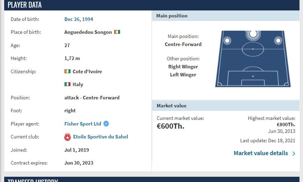Click the Italy citizenship flag icon
The width and height of the screenshot is (303, 182).
[x=67, y=84]
